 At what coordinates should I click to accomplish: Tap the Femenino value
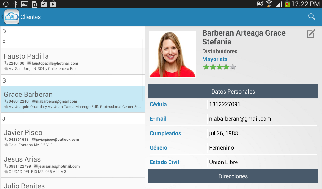coord(221,148)
